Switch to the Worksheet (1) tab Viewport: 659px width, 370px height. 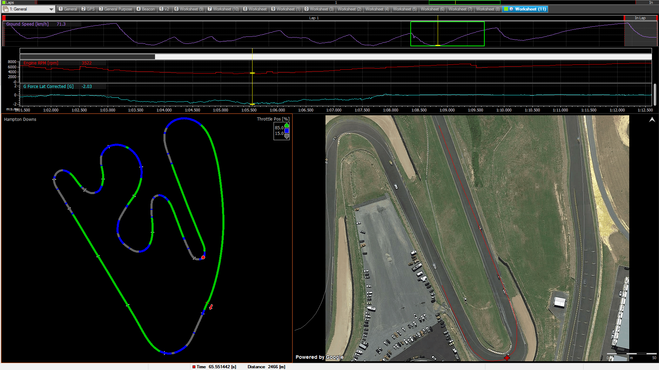pos(286,9)
